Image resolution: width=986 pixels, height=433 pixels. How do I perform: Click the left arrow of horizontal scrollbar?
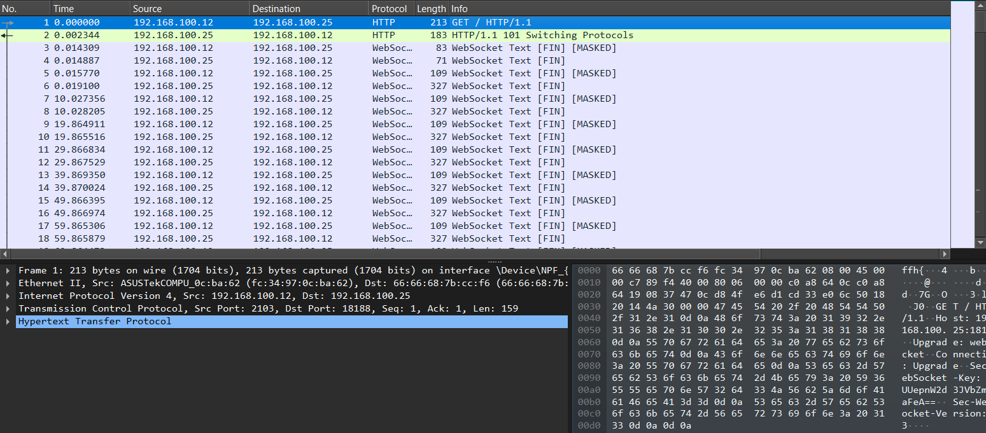point(4,254)
